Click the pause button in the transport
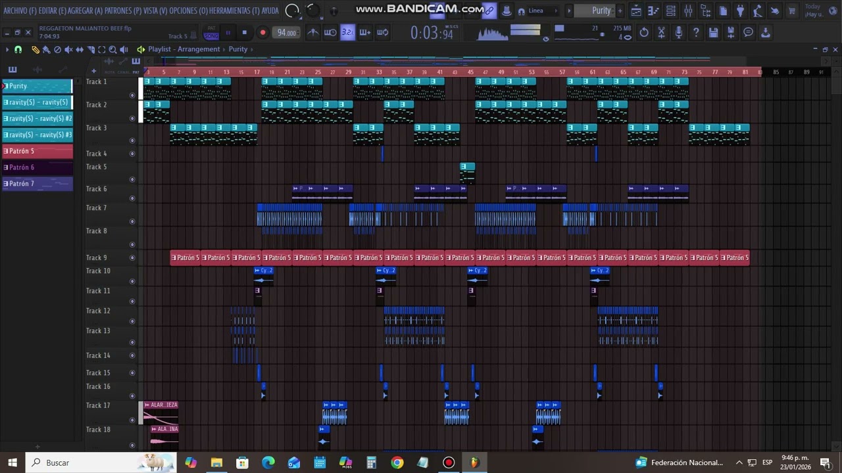The image size is (842, 473). pyautogui.click(x=228, y=32)
